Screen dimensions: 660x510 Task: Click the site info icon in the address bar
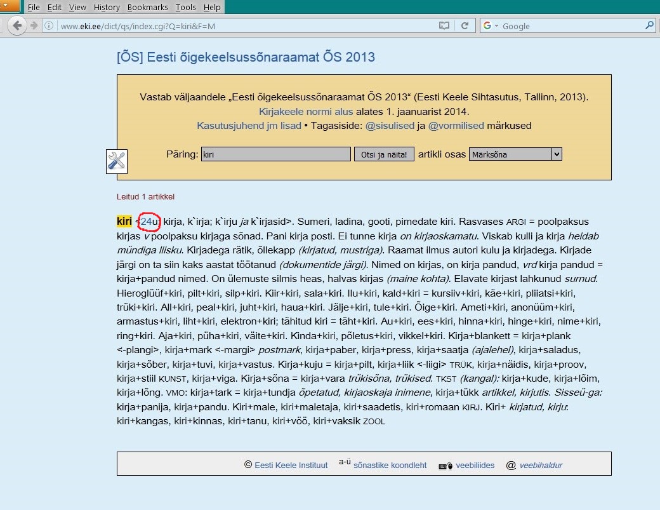[49, 25]
